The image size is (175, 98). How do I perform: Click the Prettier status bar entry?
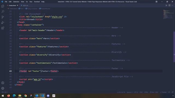pos(163,92)
